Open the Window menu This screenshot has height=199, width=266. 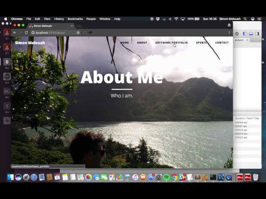coord(105,19)
